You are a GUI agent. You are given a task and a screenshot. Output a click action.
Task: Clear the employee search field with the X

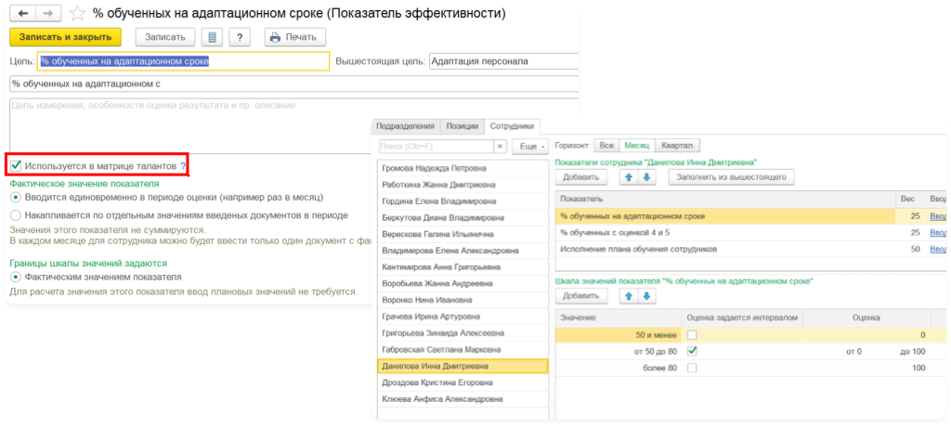pos(500,146)
